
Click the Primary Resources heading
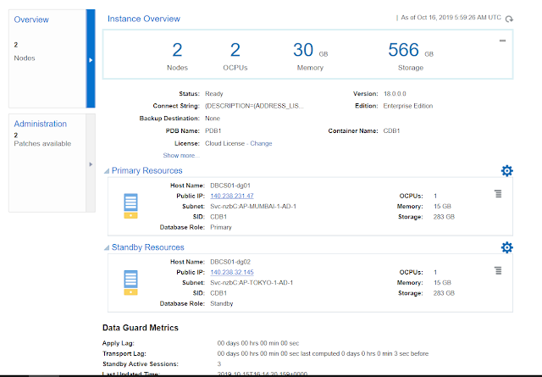click(147, 170)
